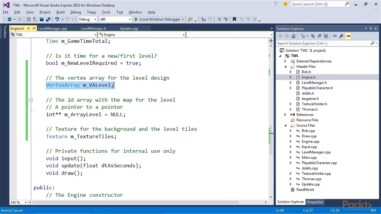Collapse code outline at 2d array comment
381x214 pixels.
point(31,100)
